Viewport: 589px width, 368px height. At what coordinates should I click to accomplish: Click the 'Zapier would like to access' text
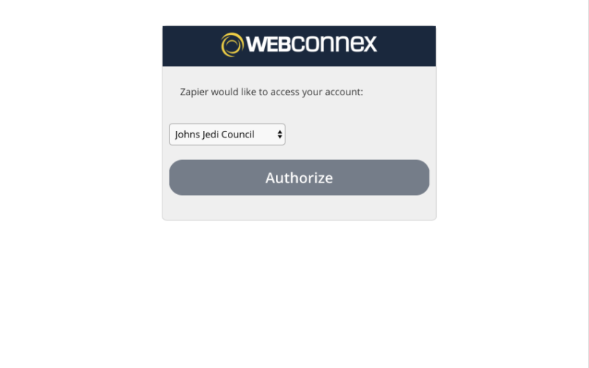point(272,92)
